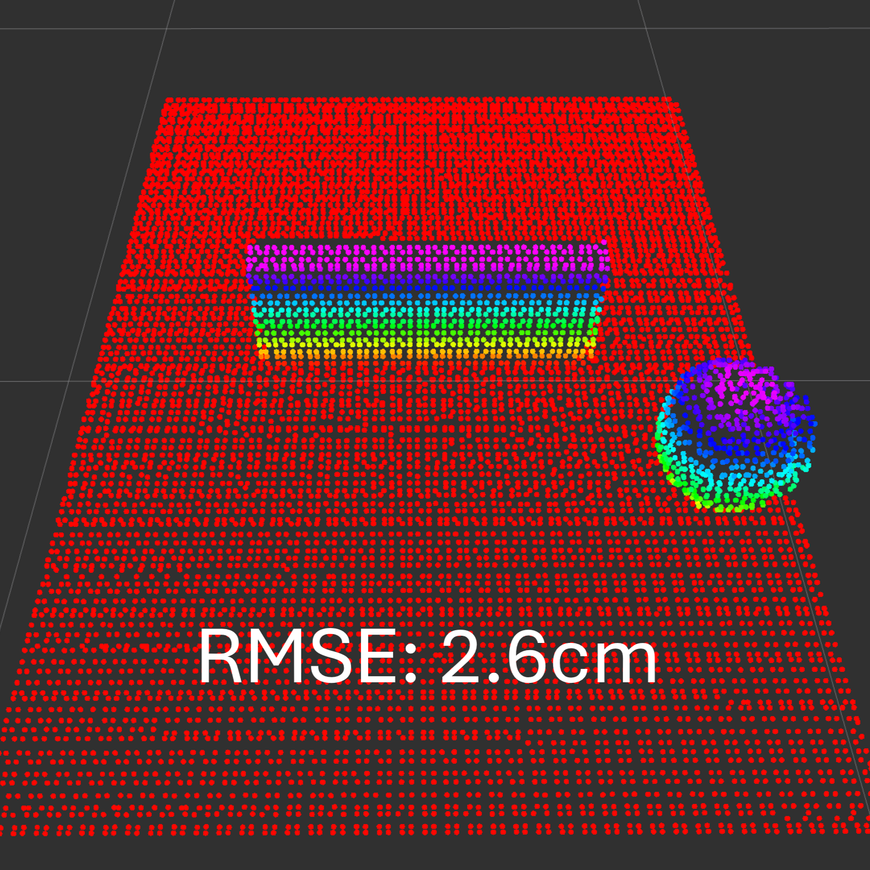Click the dark blue band on the box

426,285
